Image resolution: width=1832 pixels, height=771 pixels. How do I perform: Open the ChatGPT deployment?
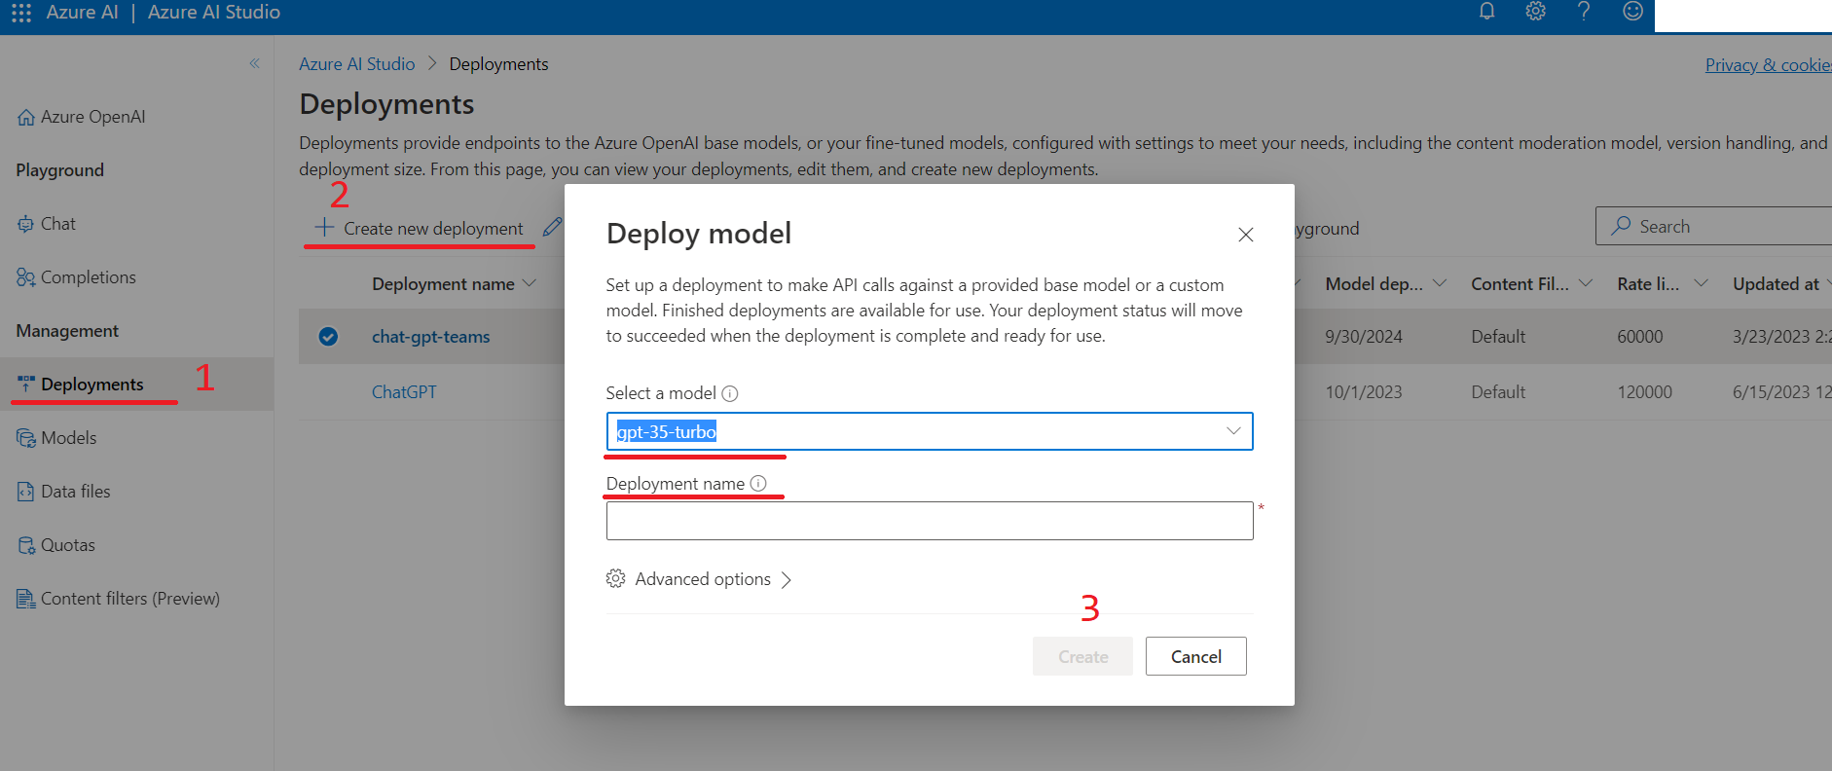404,392
